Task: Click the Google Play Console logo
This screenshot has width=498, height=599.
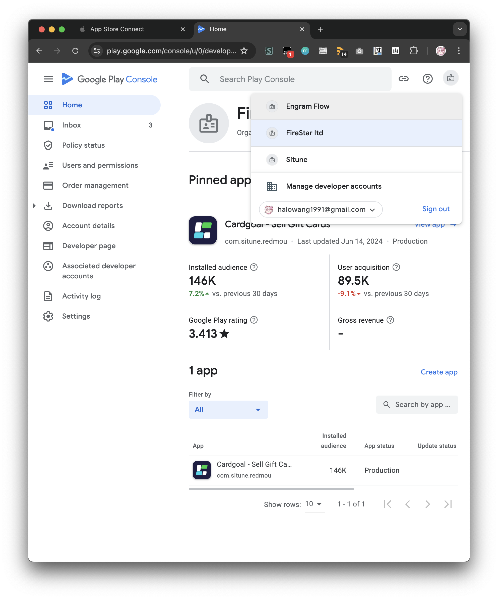Action: (109, 79)
